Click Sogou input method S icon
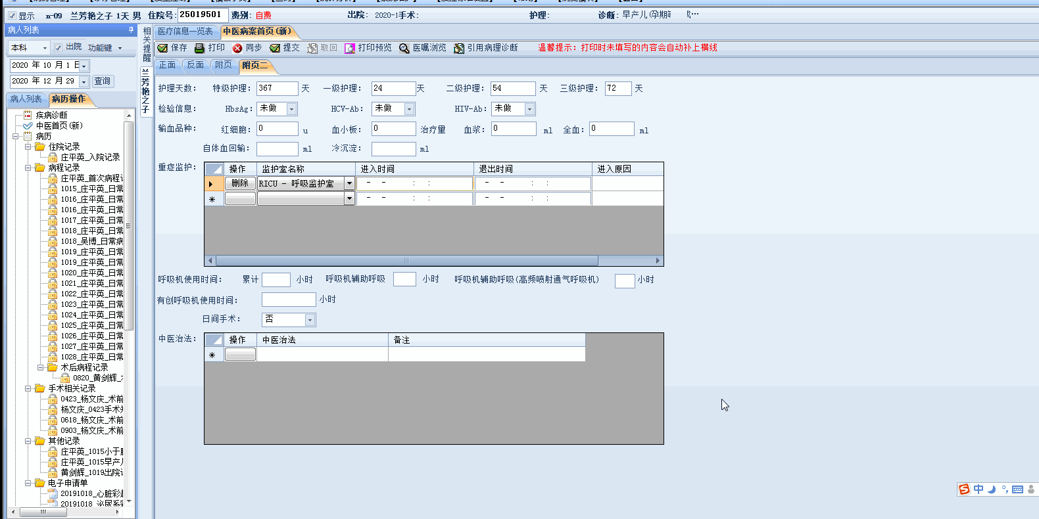 [964, 489]
